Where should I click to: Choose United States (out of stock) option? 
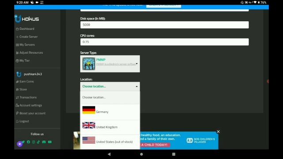click(110, 142)
